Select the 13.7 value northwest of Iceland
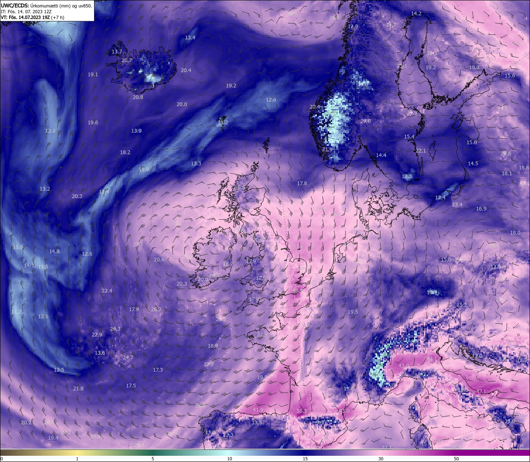 point(117,52)
